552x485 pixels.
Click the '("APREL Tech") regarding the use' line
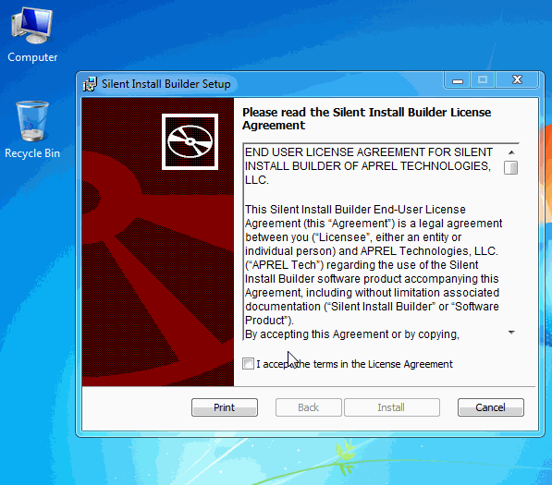(362, 265)
